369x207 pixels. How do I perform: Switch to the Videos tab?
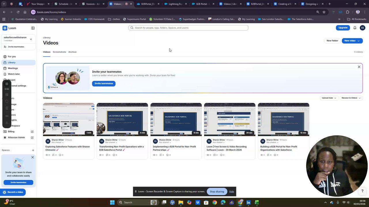point(47,52)
